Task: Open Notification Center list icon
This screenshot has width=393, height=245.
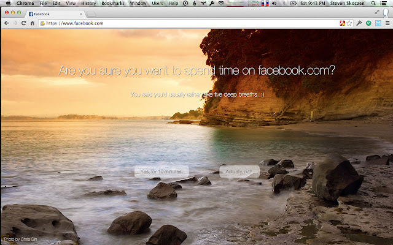Action: (383, 3)
